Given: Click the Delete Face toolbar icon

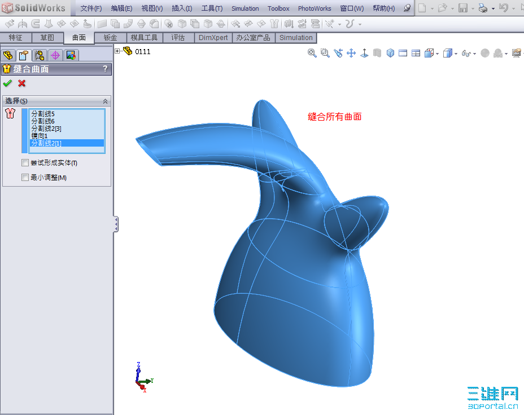Looking at the screenshot, I should (169, 24).
